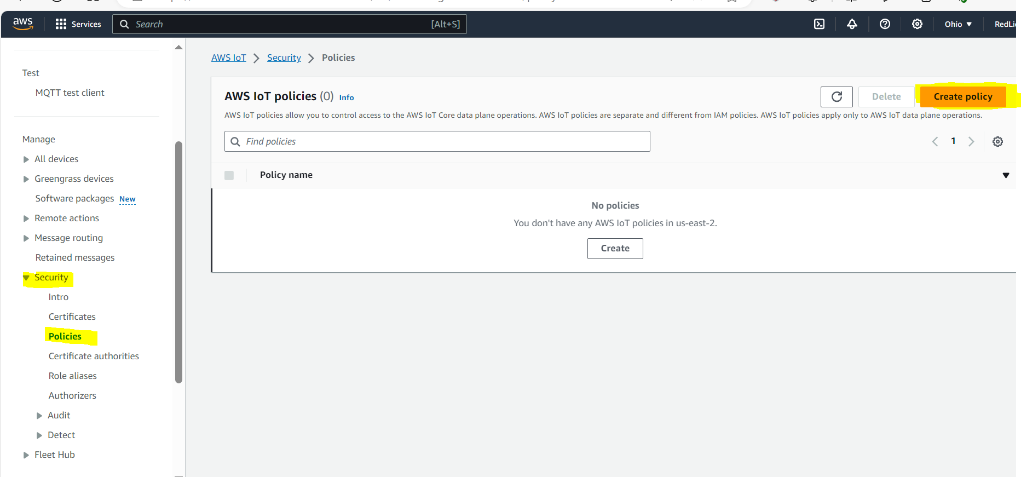The height and width of the screenshot is (477, 1021).
Task: Click the sort arrow in the Policy name header
Action: click(1006, 175)
